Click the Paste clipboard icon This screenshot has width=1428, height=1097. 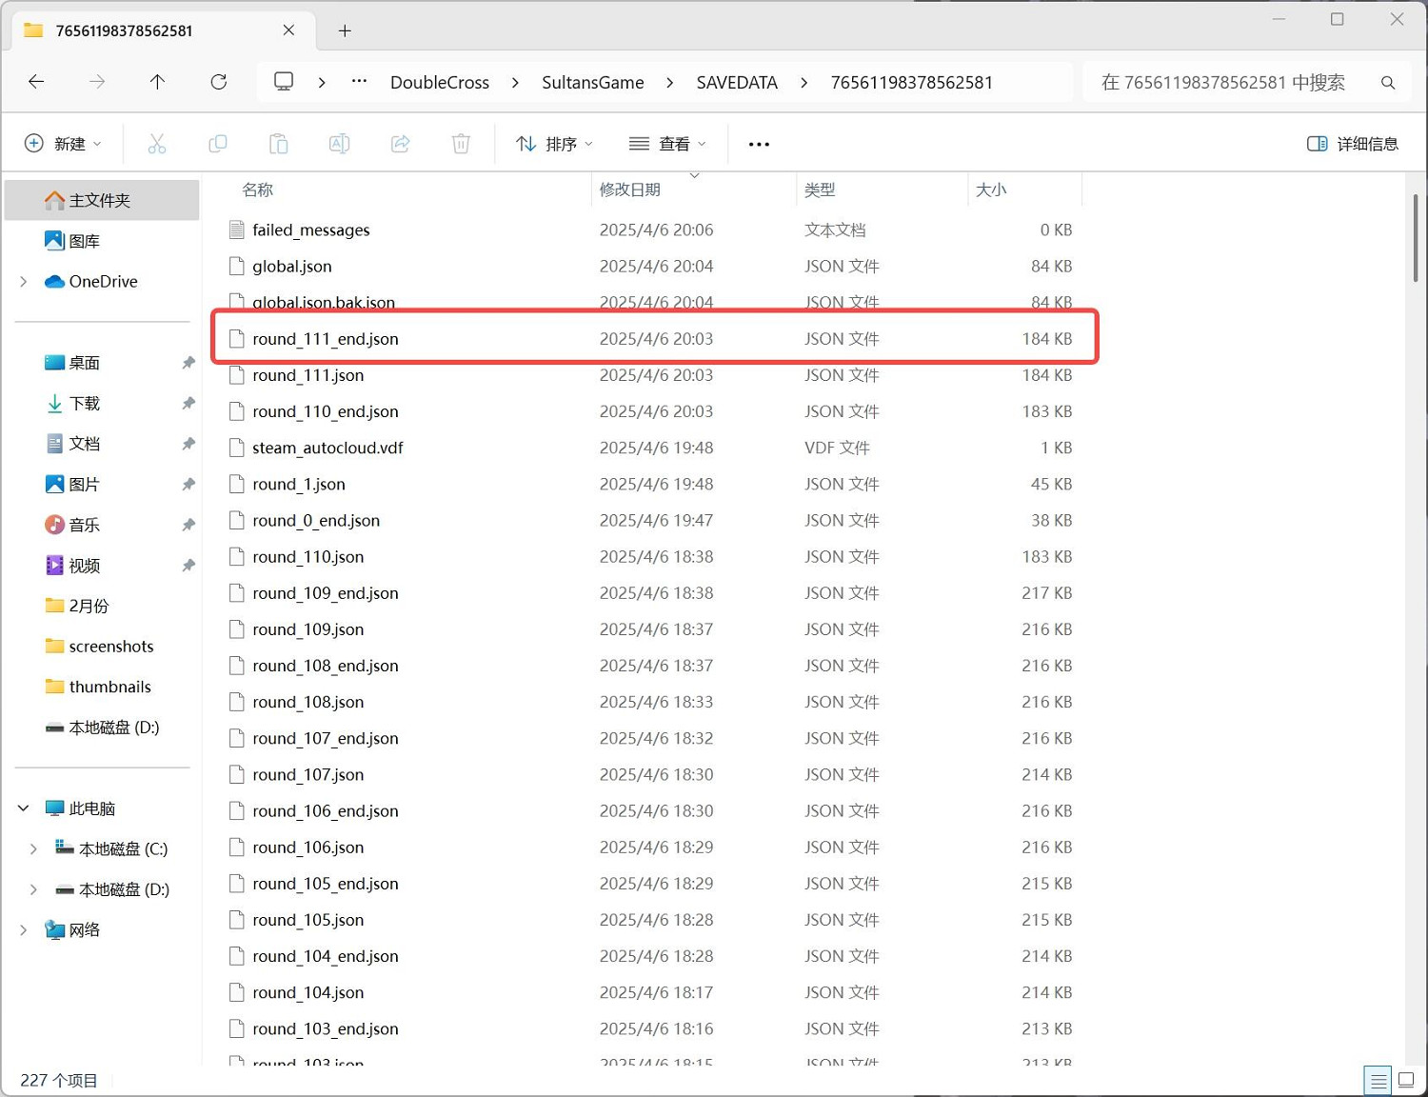pos(278,144)
